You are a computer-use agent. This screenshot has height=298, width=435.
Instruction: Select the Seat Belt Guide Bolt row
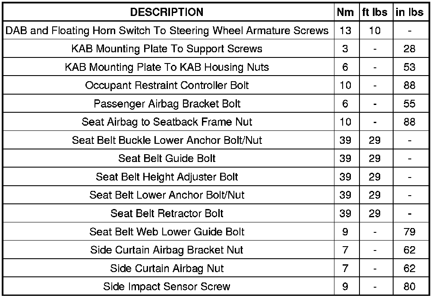tap(167, 159)
